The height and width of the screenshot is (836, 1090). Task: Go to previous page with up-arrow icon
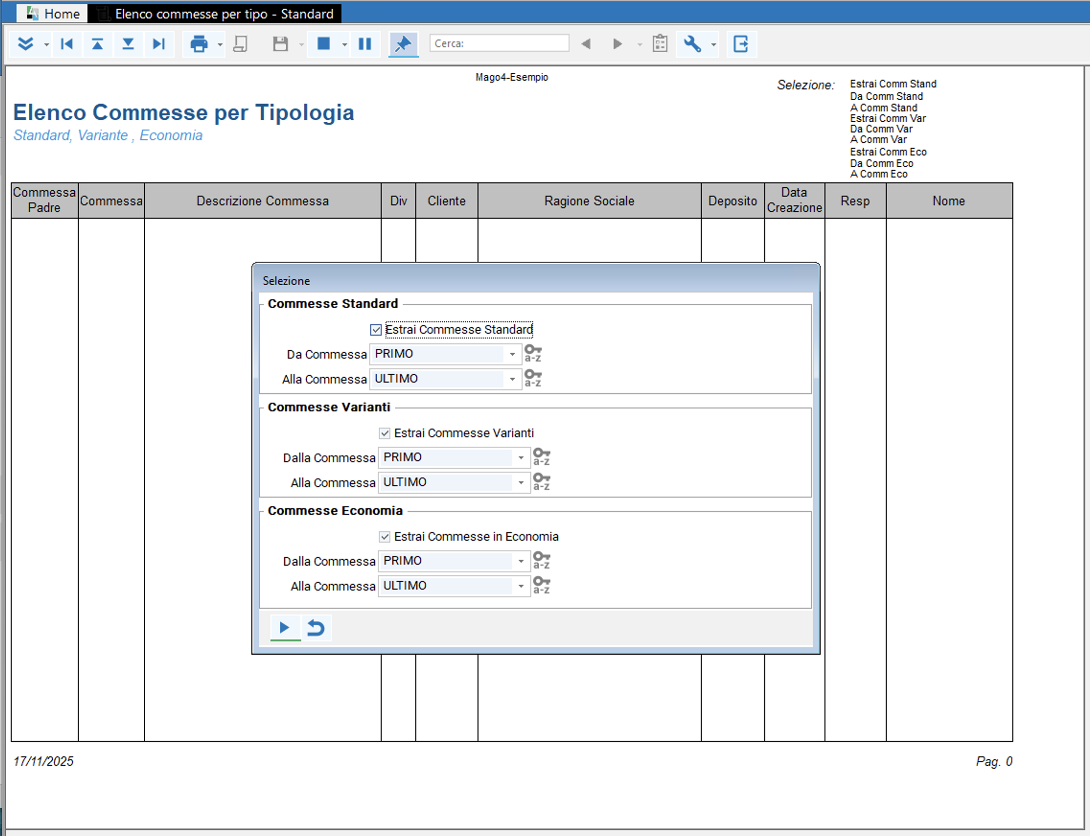[x=97, y=44]
